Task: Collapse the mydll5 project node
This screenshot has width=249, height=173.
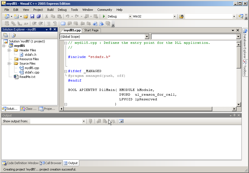Action: click(4, 46)
